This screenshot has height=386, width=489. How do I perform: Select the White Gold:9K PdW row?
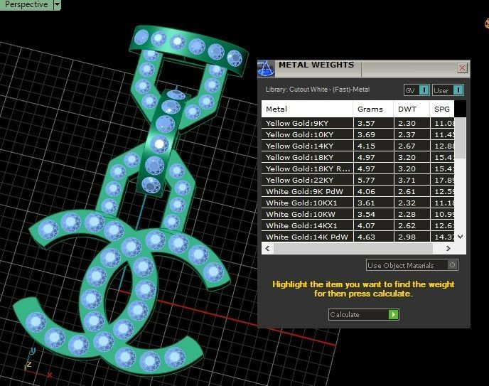click(358, 191)
